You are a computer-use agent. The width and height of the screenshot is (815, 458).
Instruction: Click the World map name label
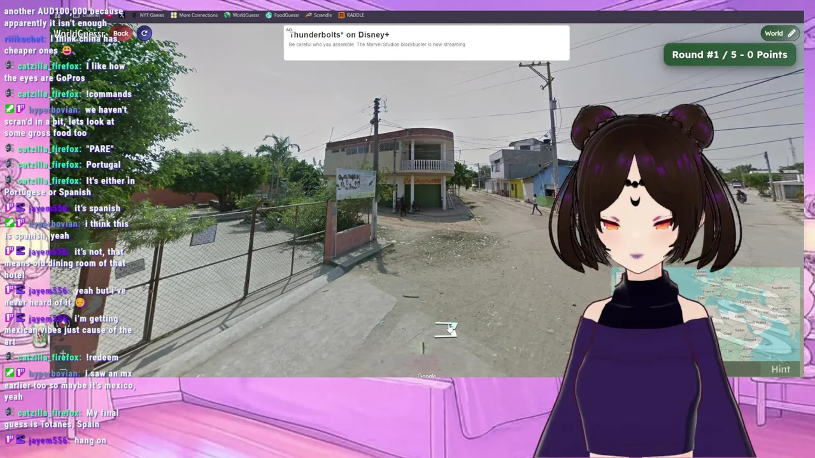pyautogui.click(x=774, y=33)
